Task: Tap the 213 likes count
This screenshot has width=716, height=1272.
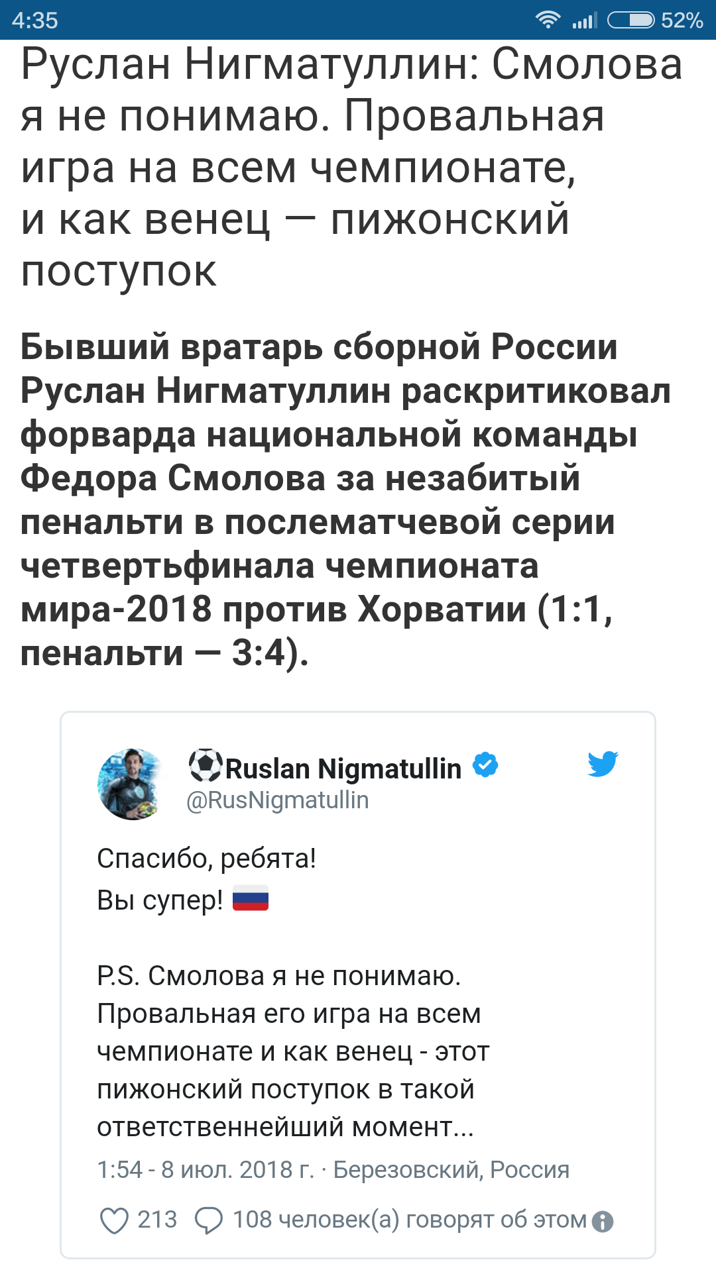Action: (157, 1220)
